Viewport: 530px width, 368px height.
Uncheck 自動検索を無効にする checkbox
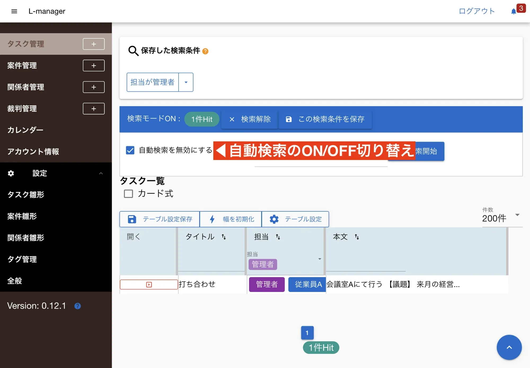pyautogui.click(x=130, y=150)
